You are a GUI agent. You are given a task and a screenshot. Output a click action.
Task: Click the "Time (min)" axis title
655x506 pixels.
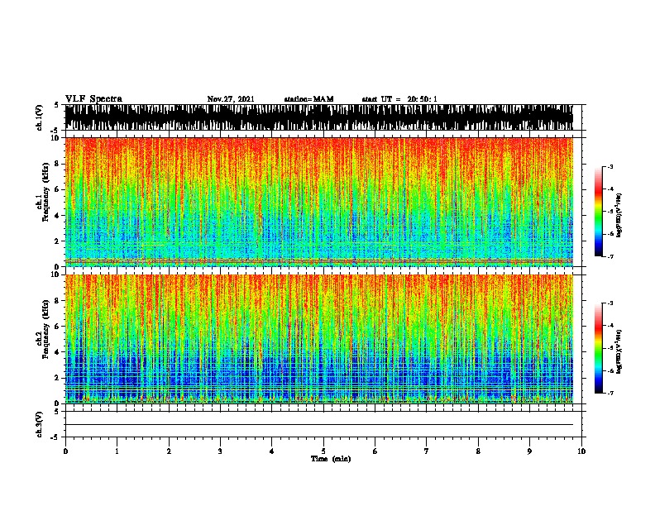[331, 459]
